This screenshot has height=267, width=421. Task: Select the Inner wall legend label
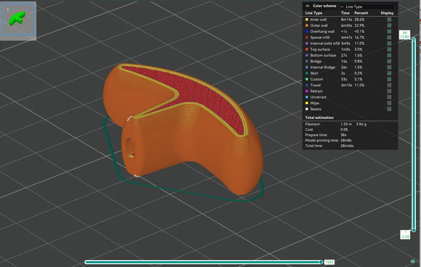point(319,20)
